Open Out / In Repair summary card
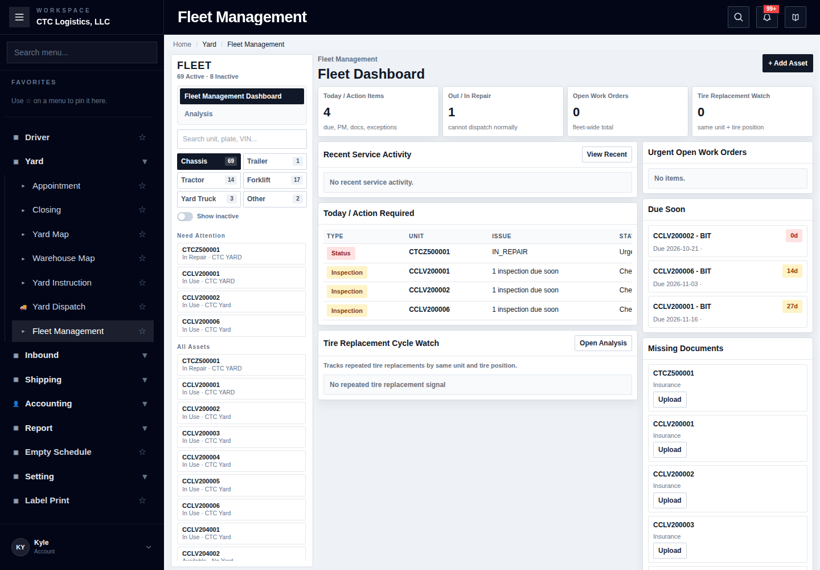Viewport: 820px width, 570px height. coord(503,111)
